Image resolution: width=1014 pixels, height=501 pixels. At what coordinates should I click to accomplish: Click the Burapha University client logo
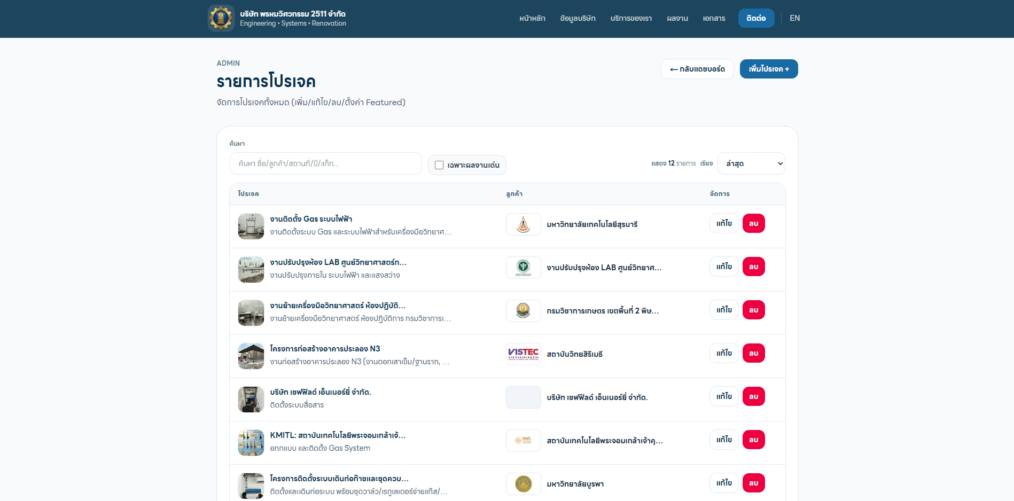pyautogui.click(x=523, y=483)
